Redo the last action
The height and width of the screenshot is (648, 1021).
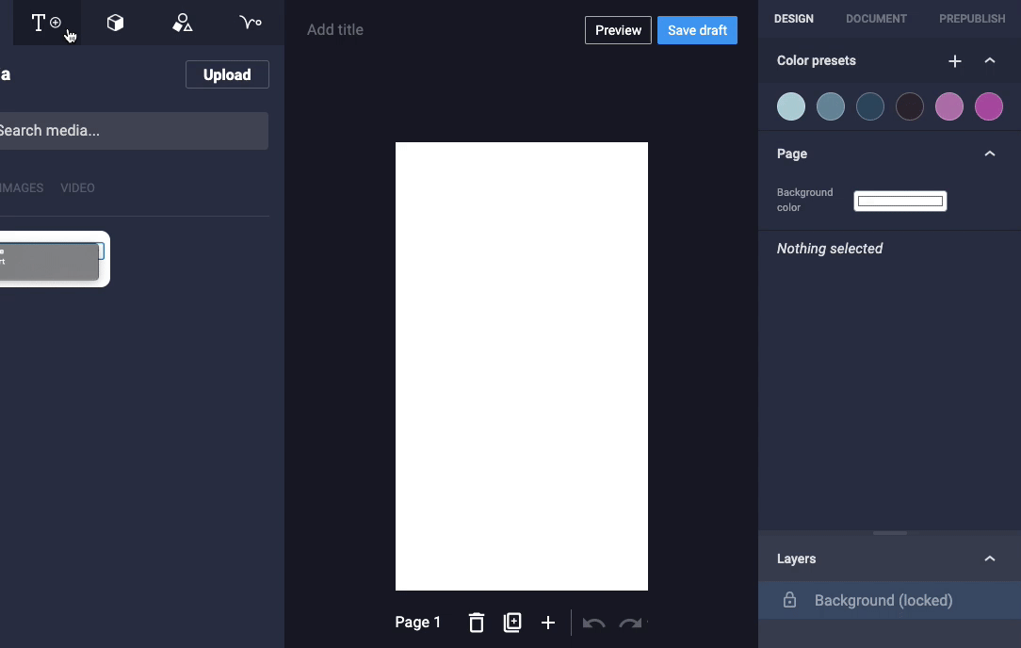[630, 623]
